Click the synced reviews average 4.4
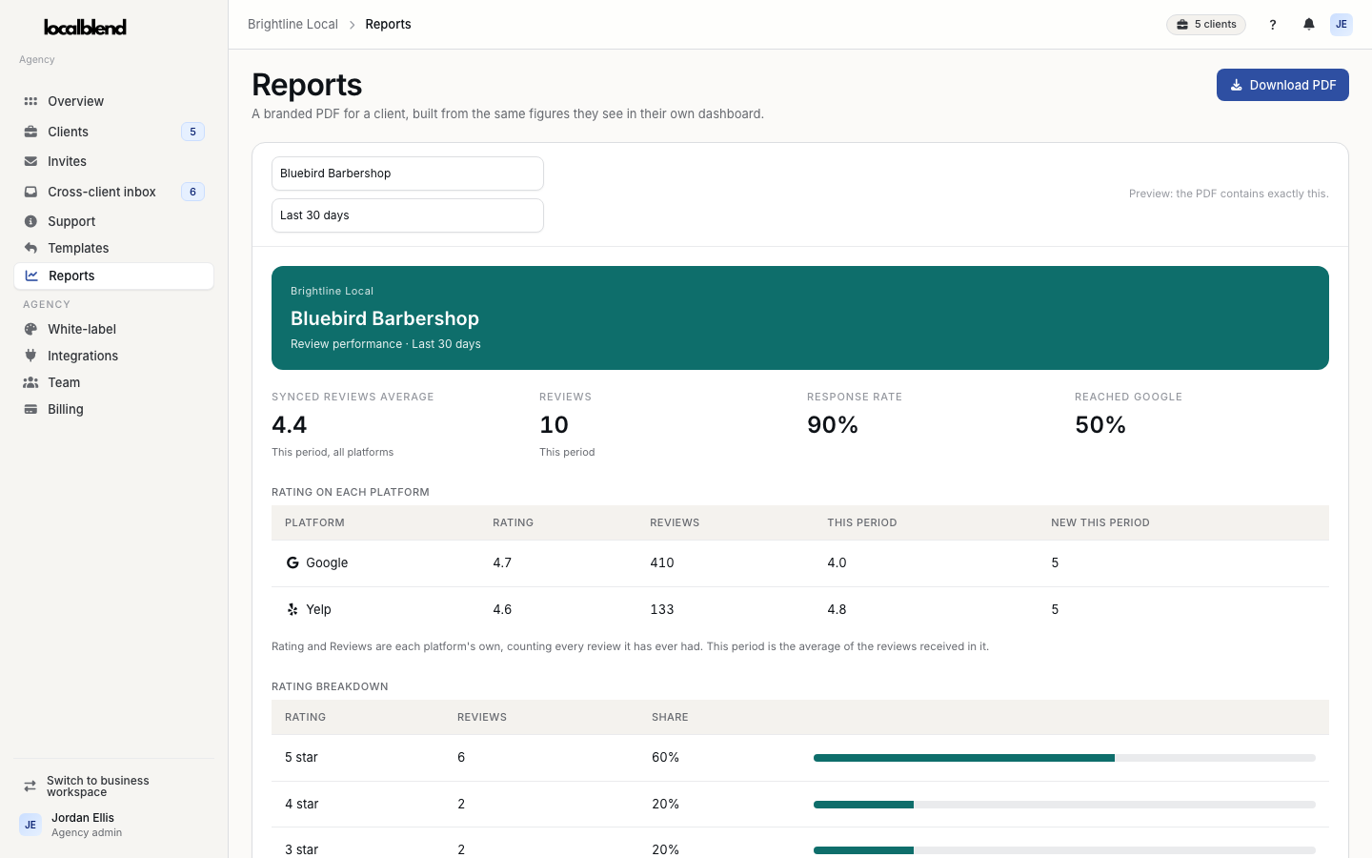Image resolution: width=1372 pixels, height=858 pixels. [290, 425]
